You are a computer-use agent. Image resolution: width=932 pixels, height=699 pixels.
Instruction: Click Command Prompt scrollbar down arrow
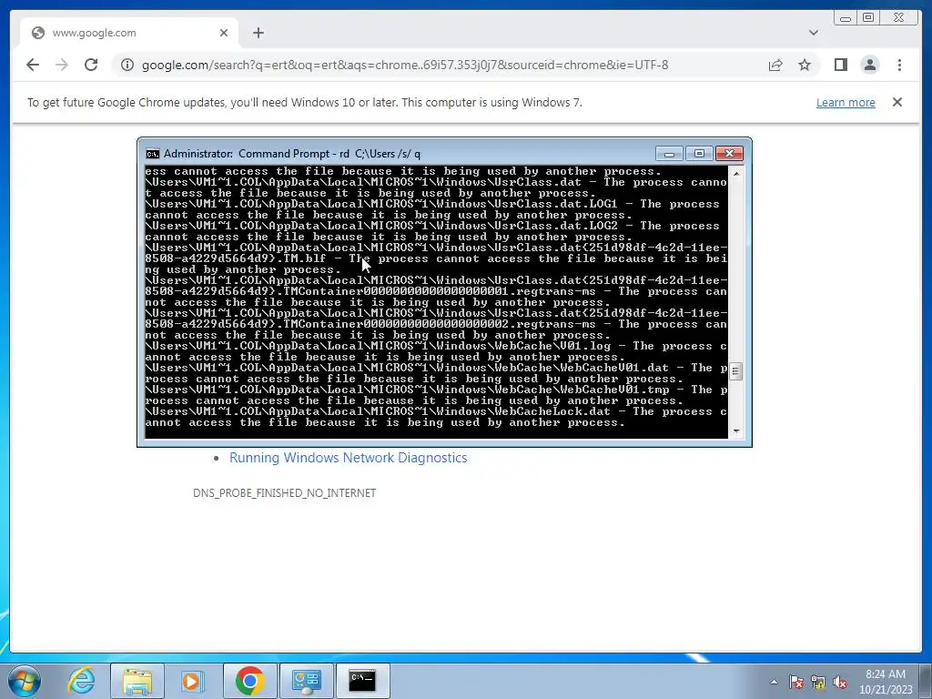735,431
